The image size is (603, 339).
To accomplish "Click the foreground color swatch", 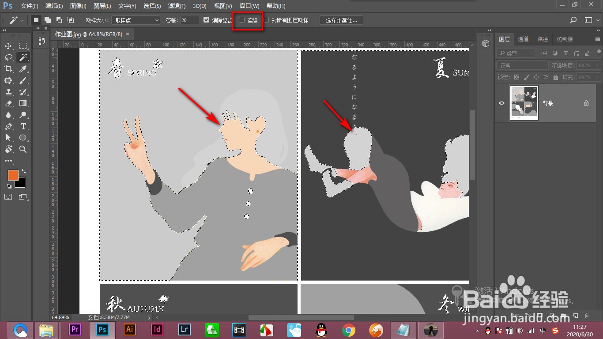I will coord(13,175).
